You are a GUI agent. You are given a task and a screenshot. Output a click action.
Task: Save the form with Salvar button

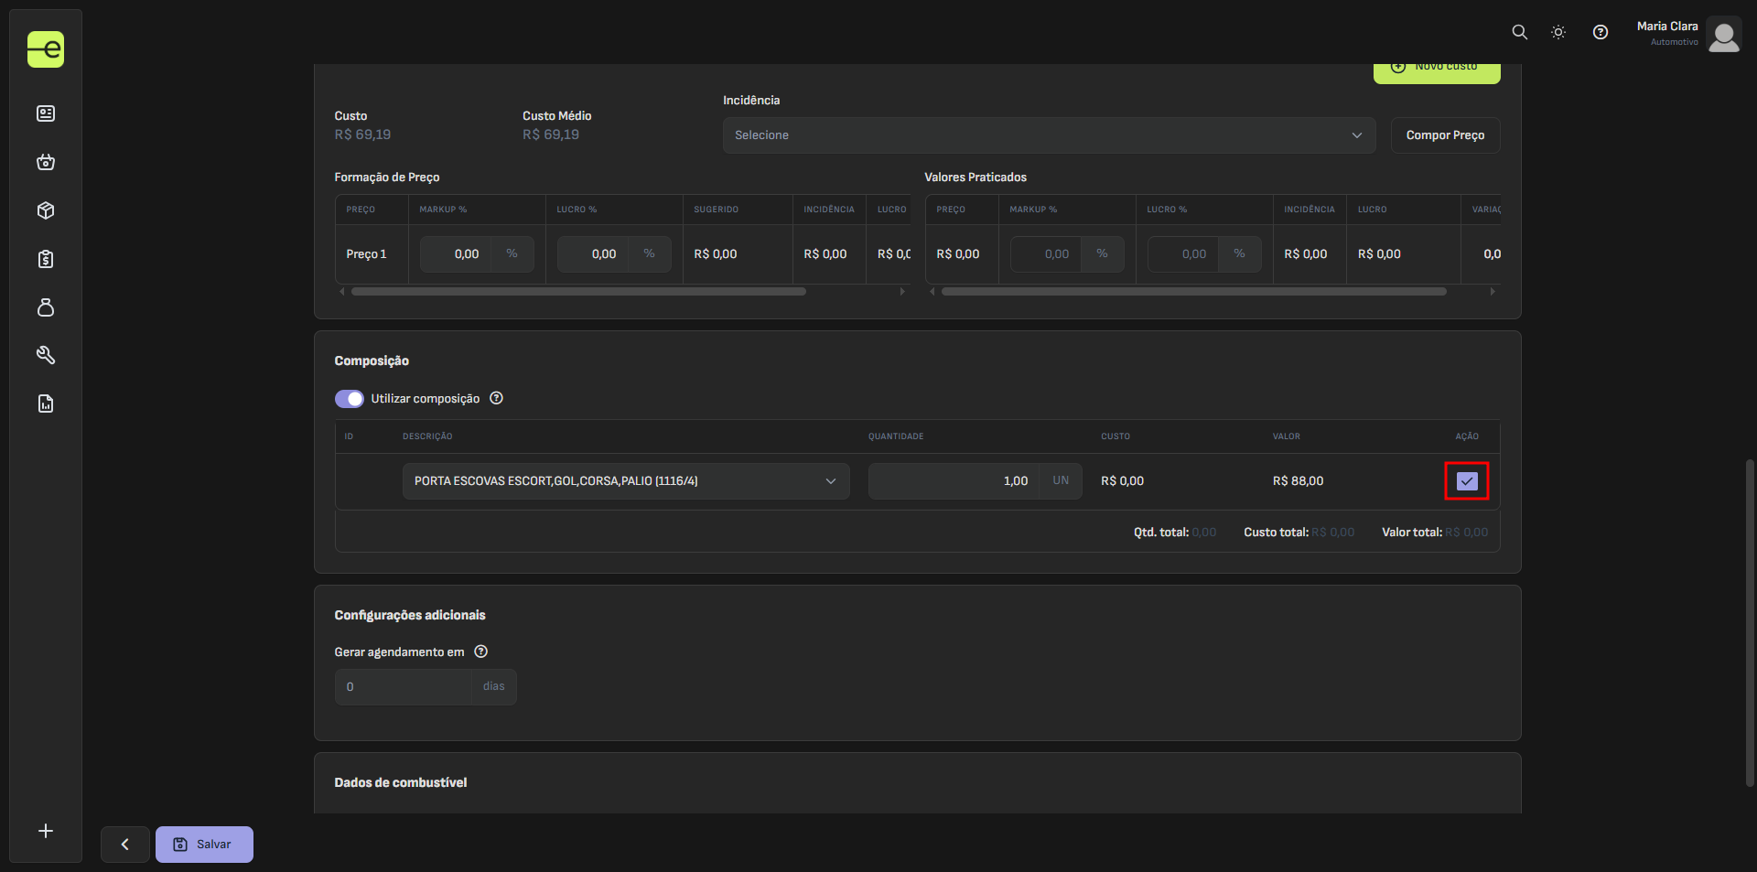tap(204, 845)
